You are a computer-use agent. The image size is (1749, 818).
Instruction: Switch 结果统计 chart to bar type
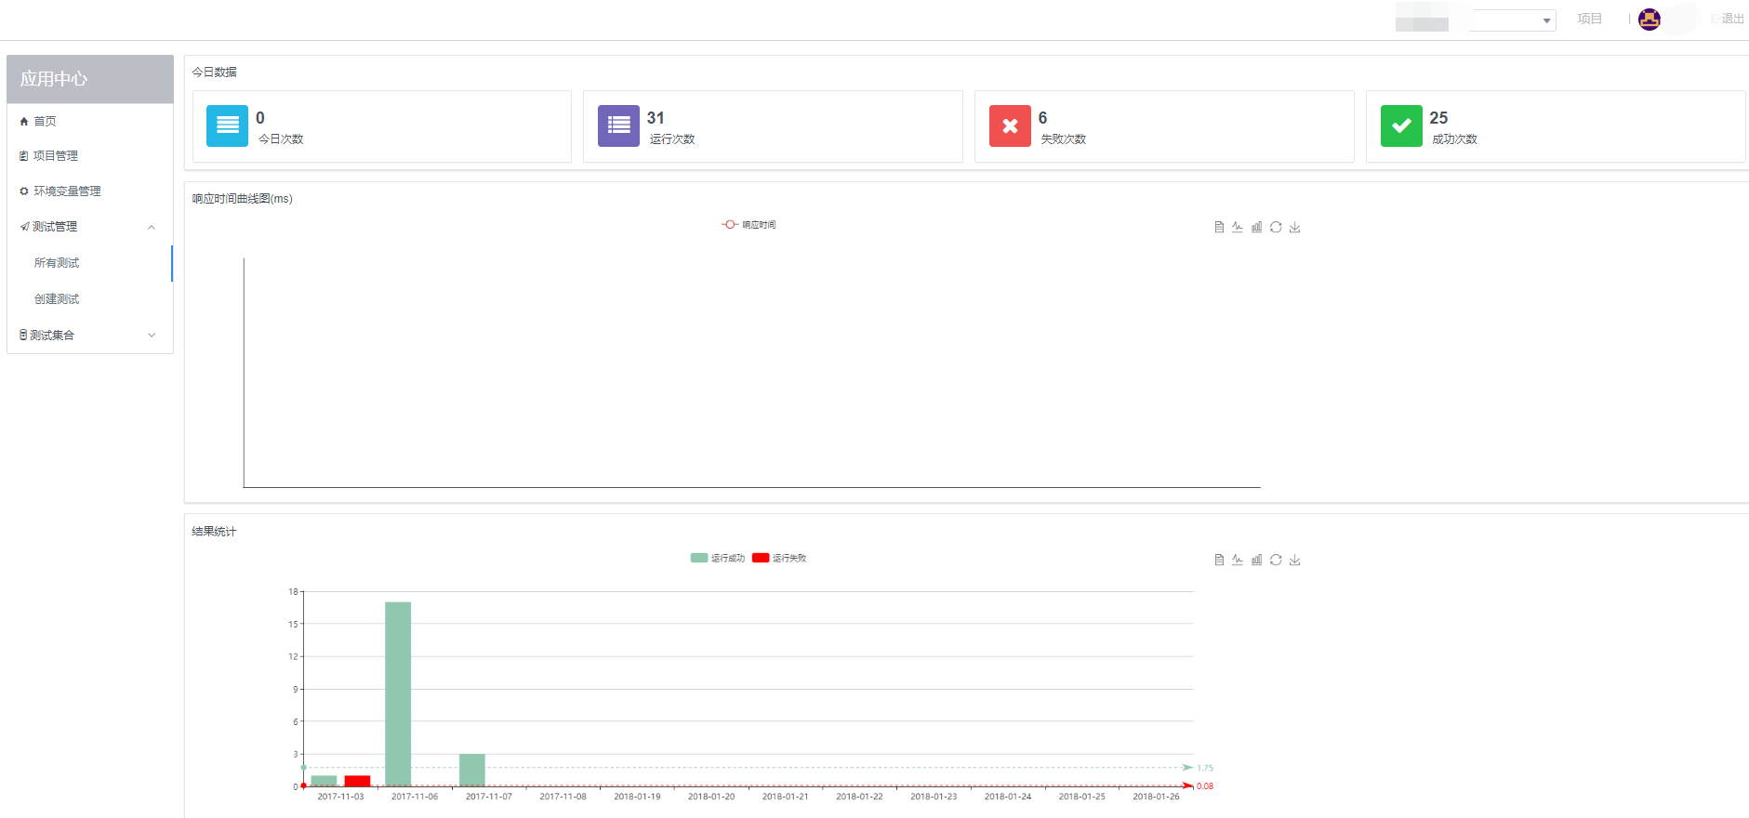point(1256,560)
